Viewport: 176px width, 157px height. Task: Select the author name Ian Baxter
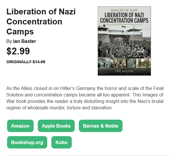[x=25, y=41]
